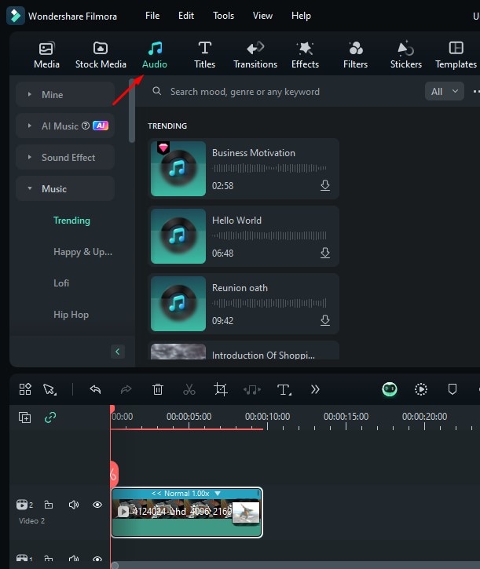480x569 pixels.
Task: Select the Reunion oath track thumbnail
Action: [x=178, y=304]
